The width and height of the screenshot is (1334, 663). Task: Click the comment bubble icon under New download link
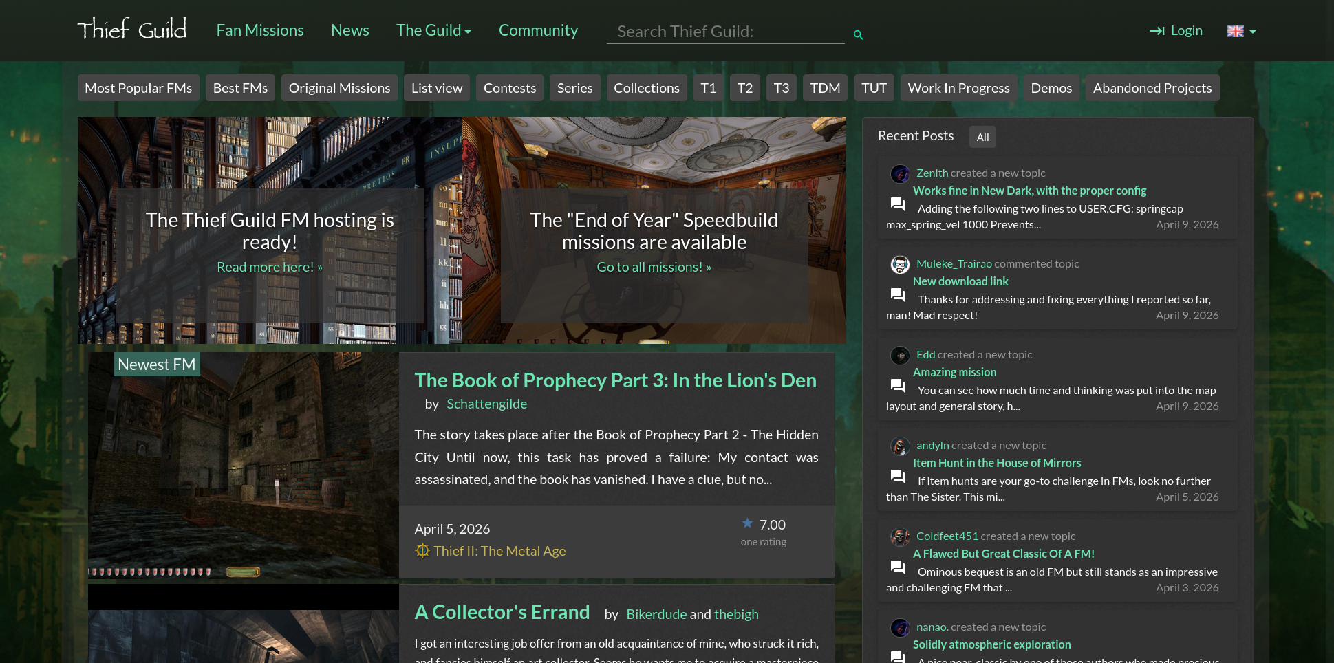[896, 294]
